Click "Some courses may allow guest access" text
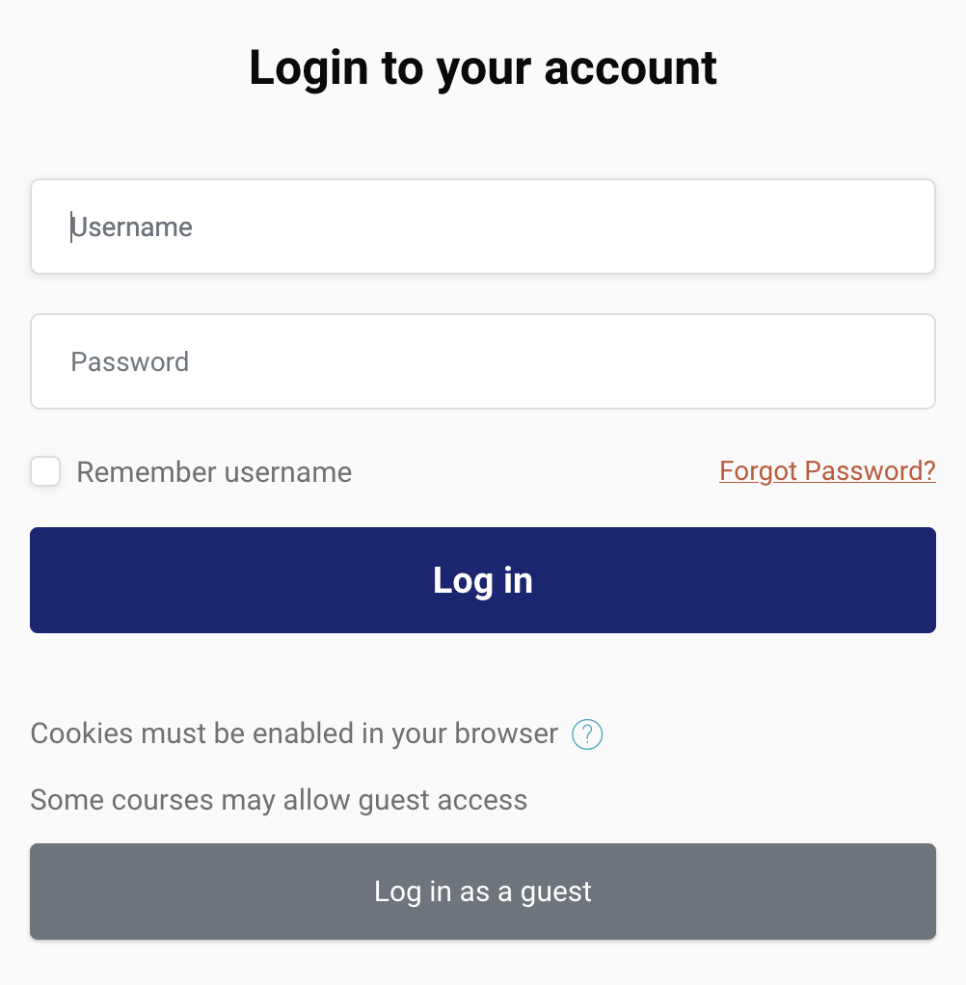Screen dimensions: 966x985 click(x=279, y=800)
